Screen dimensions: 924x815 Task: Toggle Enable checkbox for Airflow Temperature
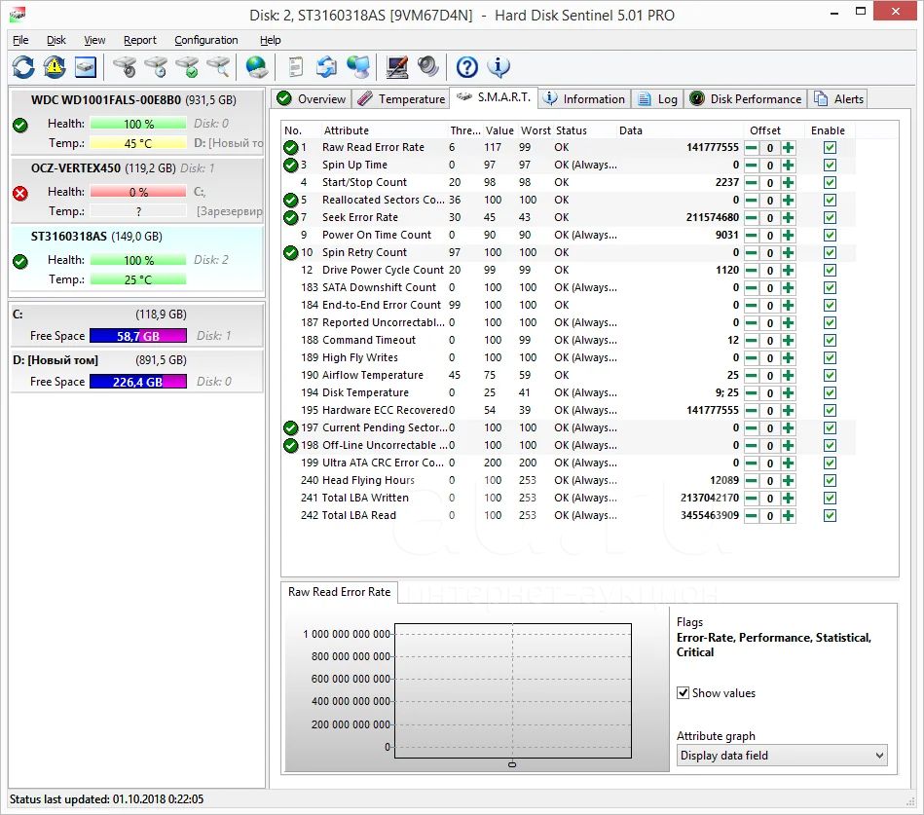pyautogui.click(x=830, y=376)
